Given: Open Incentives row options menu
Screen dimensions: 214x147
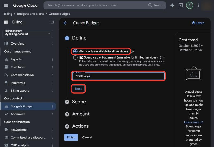Looking at the screenshot, I should tap(52, 83).
